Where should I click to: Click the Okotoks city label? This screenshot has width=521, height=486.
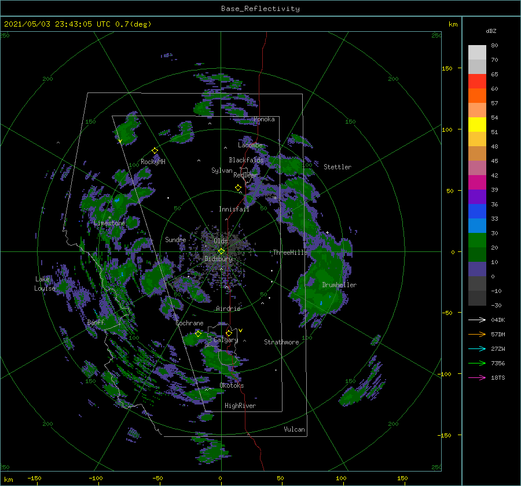[x=232, y=385]
